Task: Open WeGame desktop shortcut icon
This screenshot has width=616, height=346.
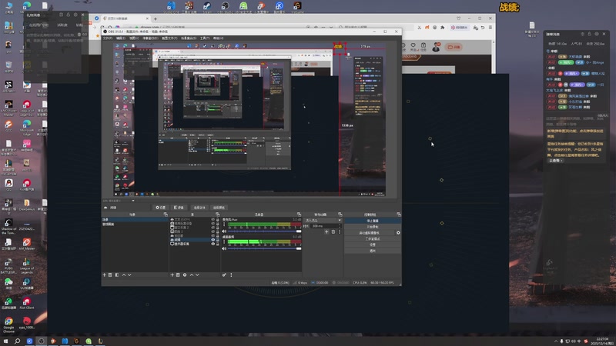Action: (x=297, y=7)
